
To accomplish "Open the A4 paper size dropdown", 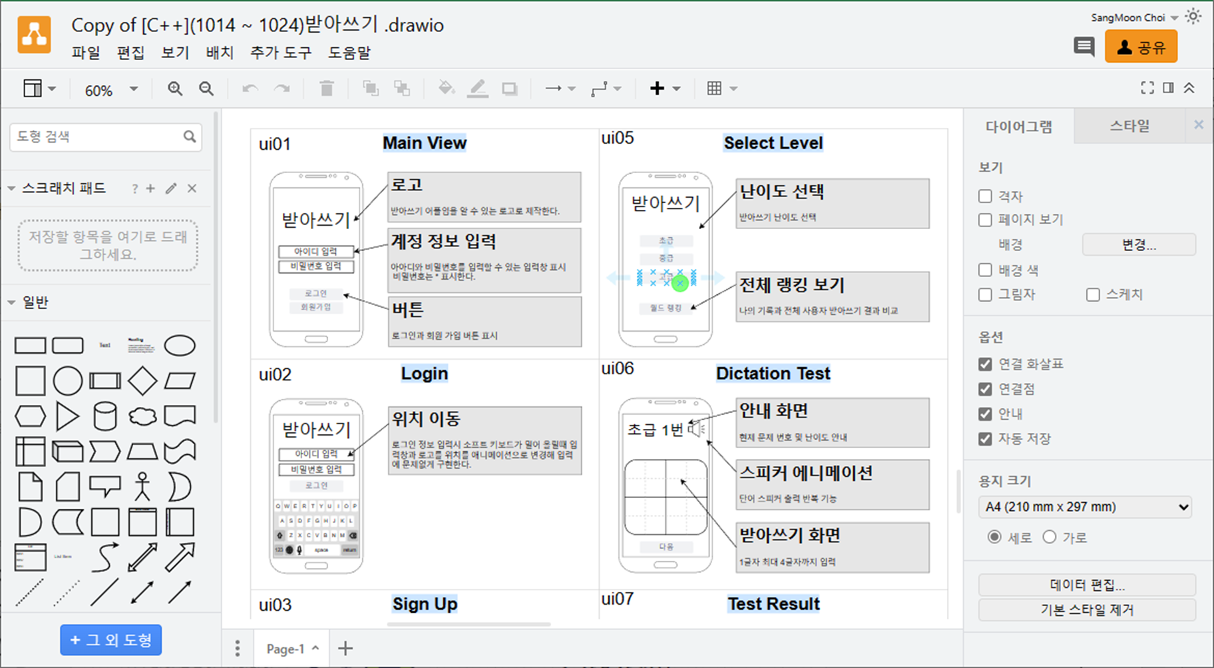I will coord(1085,507).
